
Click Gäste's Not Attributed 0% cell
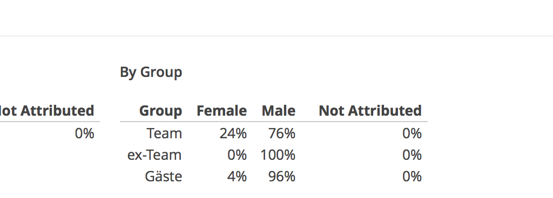coord(412,176)
